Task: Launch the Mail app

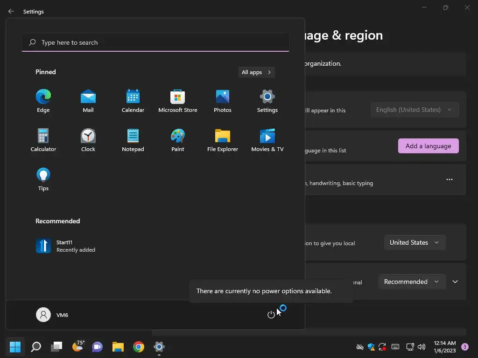Action: pyautogui.click(x=88, y=101)
